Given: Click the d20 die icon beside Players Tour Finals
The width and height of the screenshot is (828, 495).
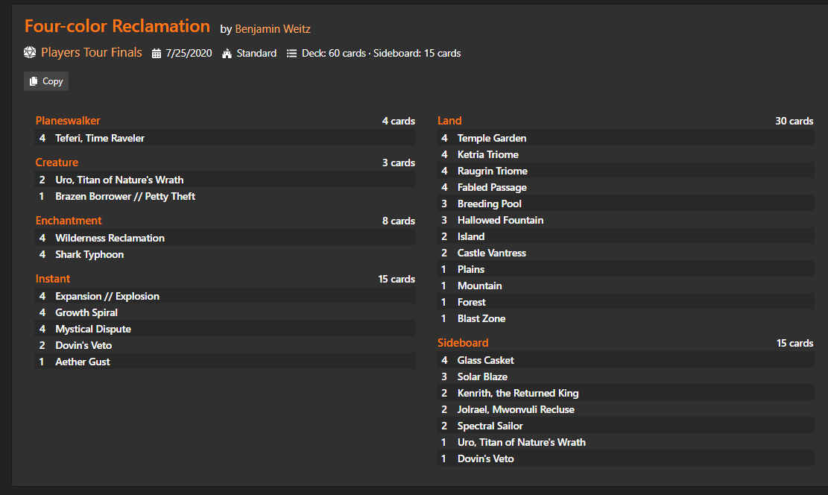Looking at the screenshot, I should click(x=30, y=52).
